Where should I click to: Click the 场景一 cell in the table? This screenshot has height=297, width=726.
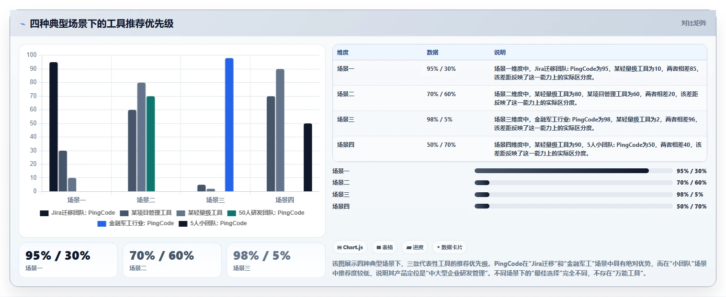[346, 69]
